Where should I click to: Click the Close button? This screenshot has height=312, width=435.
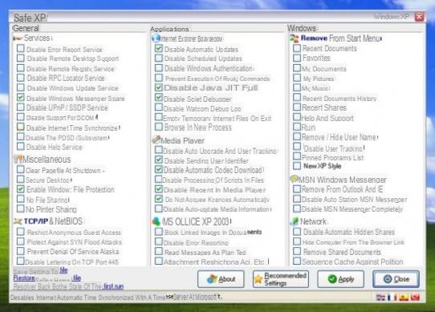point(396,279)
